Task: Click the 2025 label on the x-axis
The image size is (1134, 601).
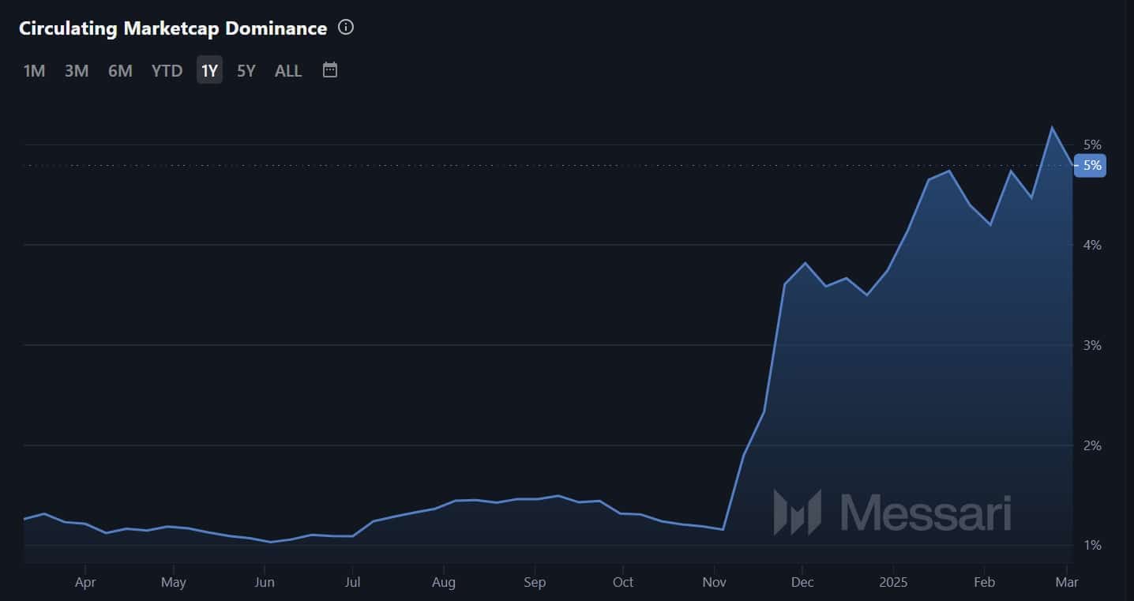Action: point(893,583)
